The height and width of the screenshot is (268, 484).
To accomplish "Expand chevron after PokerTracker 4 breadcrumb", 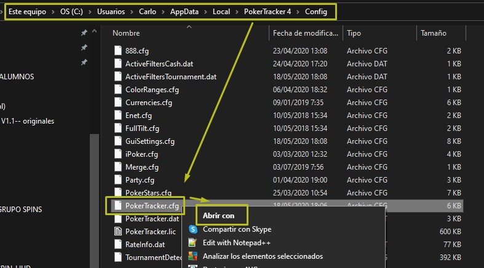I will 298,12.
